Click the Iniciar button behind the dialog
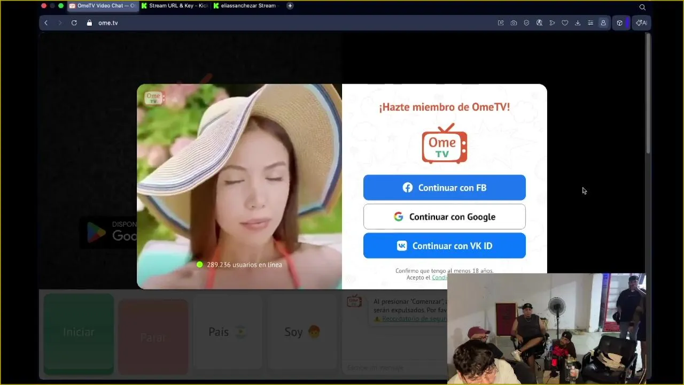The width and height of the screenshot is (684, 385). tap(79, 333)
